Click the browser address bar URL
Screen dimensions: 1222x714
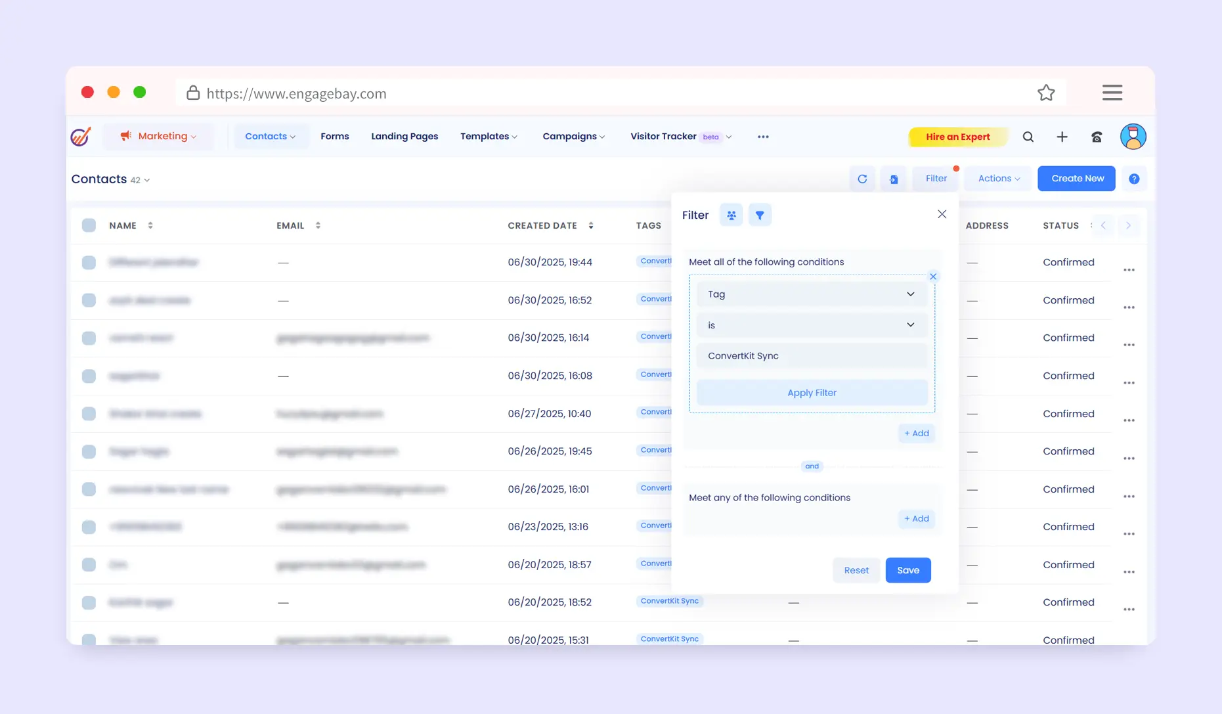click(x=296, y=93)
